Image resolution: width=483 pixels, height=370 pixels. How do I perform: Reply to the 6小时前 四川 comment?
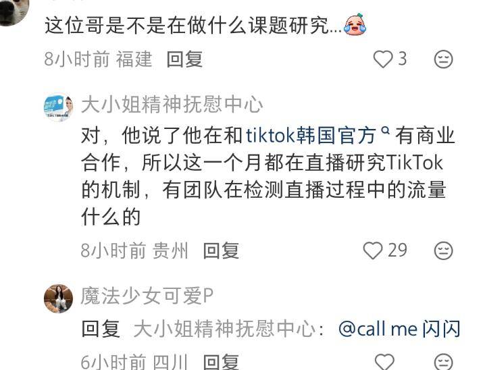[221, 362]
